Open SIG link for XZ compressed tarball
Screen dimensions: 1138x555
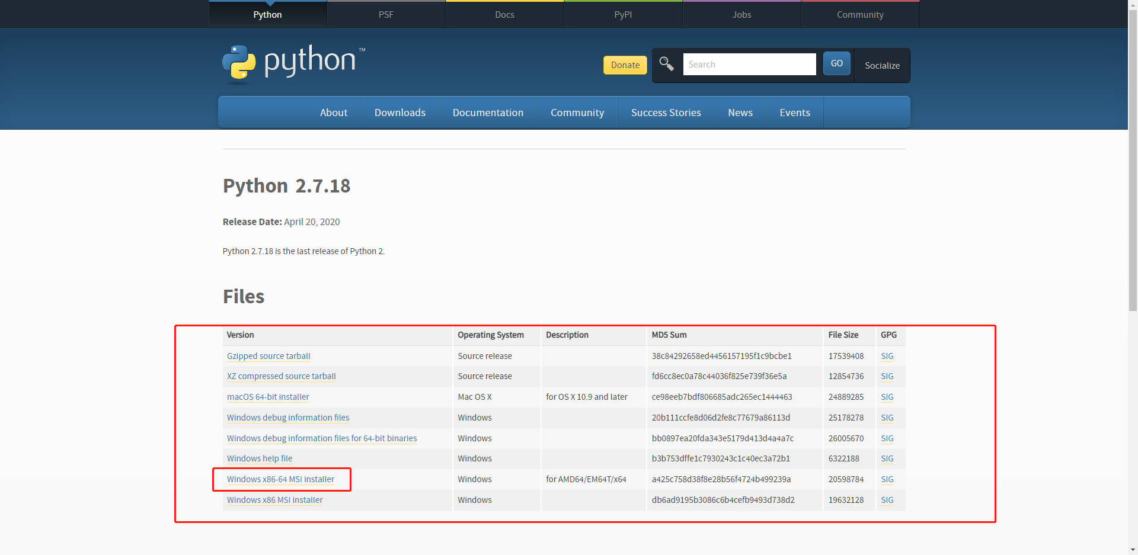click(x=887, y=376)
